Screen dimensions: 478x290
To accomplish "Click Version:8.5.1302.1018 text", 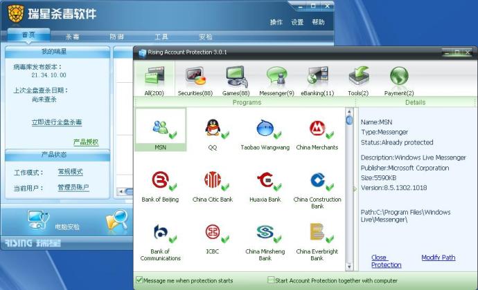I will pyautogui.click(x=394, y=188).
